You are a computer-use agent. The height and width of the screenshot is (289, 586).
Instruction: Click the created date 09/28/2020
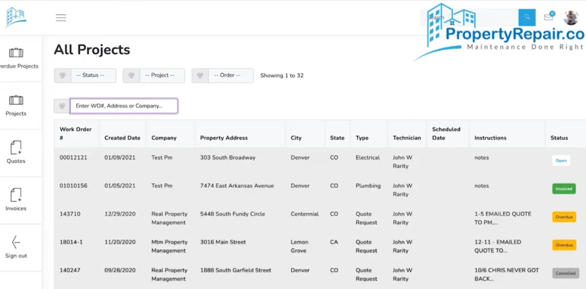120,270
